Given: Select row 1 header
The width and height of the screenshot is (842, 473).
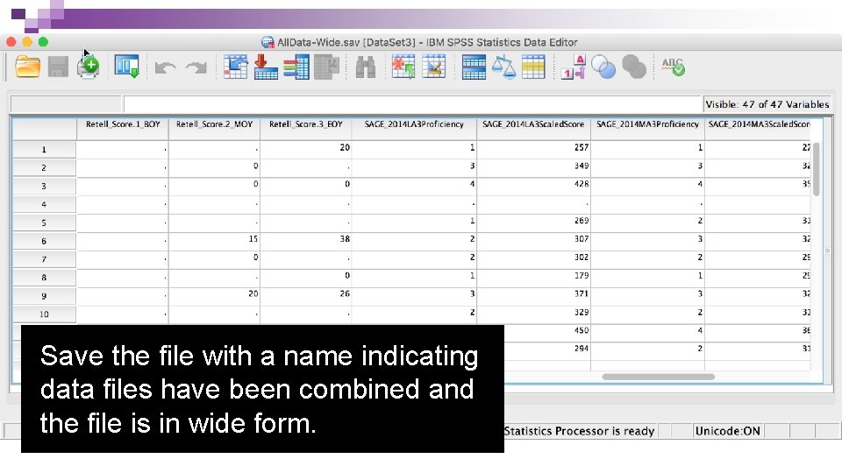Looking at the screenshot, I should pos(44,149).
